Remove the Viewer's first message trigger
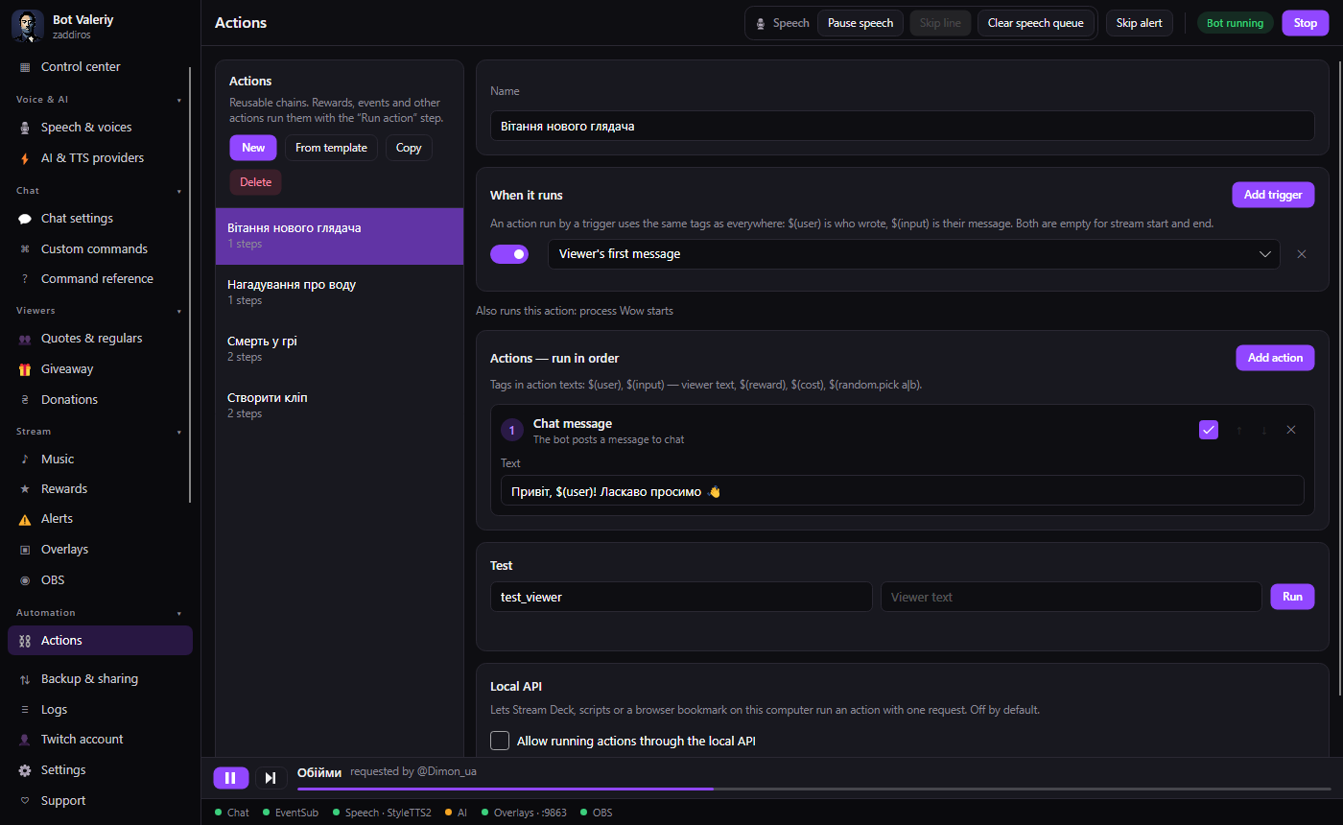This screenshot has width=1343, height=825. tap(1302, 254)
